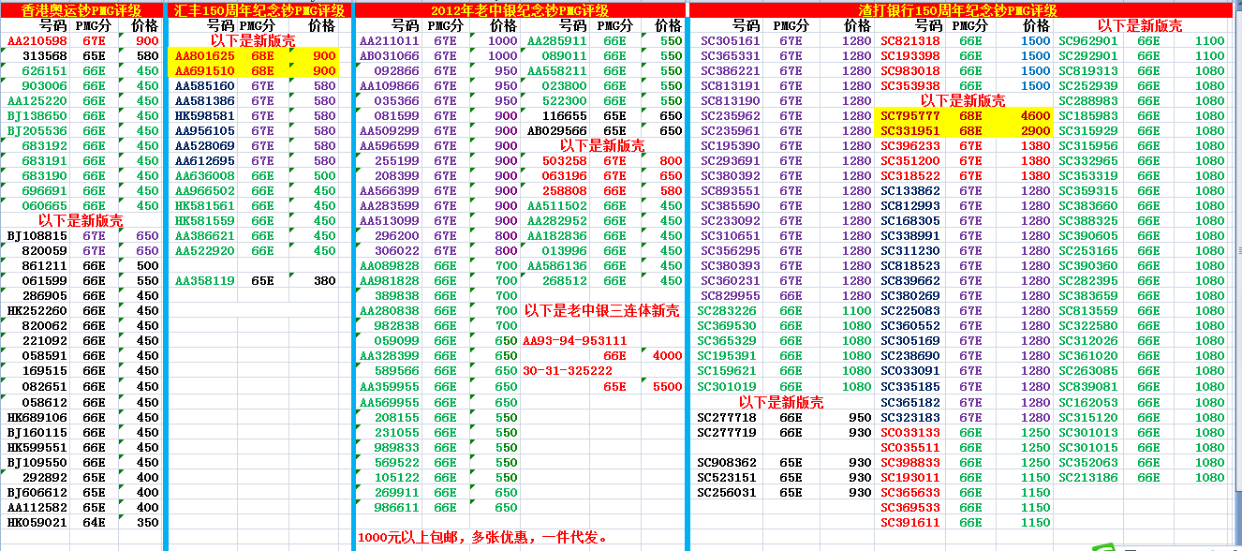Click serial number AA358119
The height and width of the screenshot is (551, 1242).
(x=205, y=281)
